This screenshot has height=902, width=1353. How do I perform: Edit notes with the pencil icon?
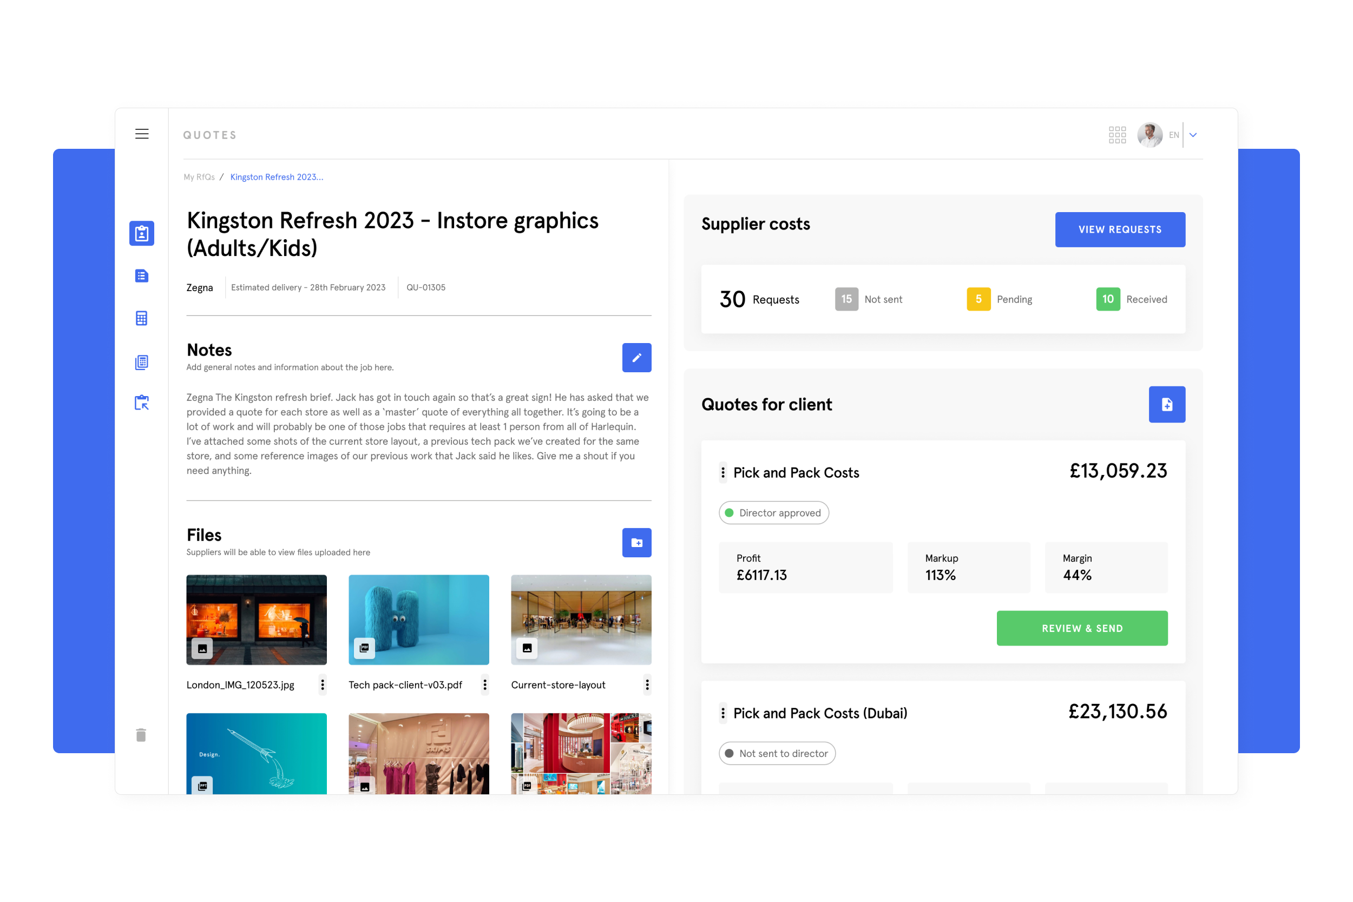[x=636, y=358]
